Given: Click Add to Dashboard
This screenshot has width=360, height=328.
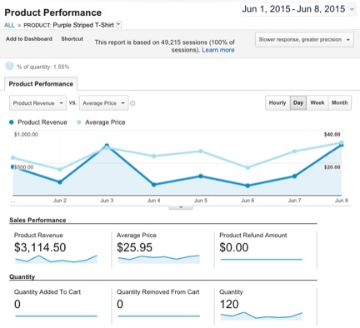Looking at the screenshot, I should tap(29, 39).
